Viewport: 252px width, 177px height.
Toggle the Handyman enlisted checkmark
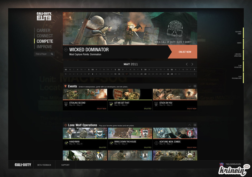tap(66, 143)
